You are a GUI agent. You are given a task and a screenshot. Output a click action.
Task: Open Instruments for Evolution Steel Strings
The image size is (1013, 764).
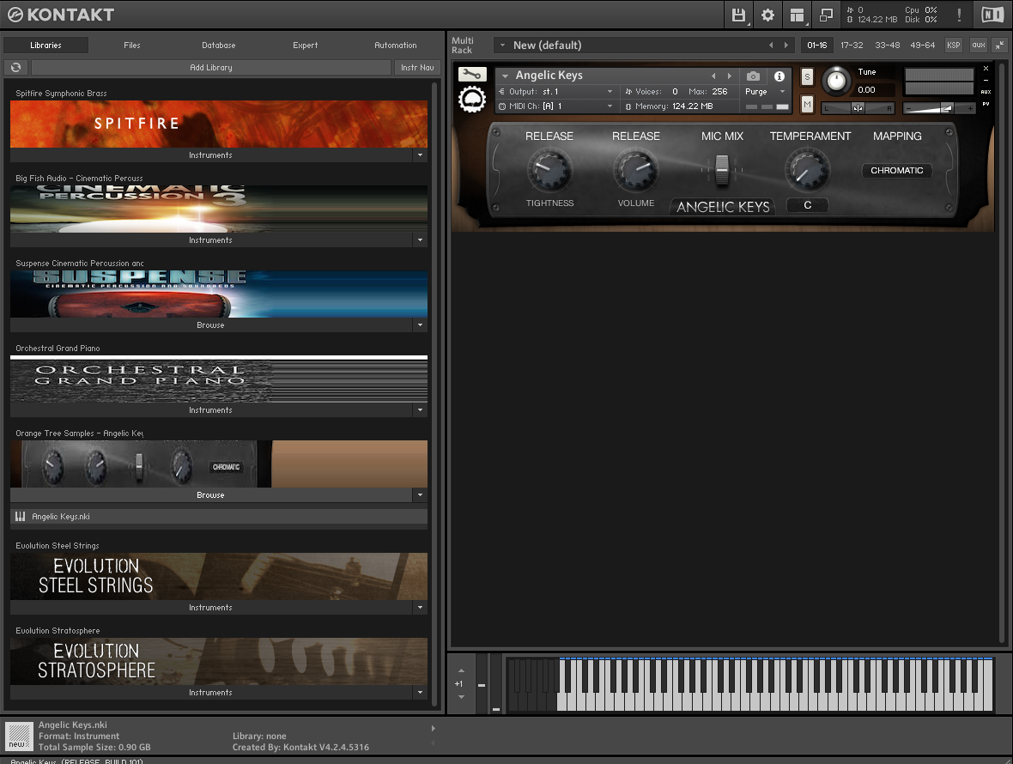[x=210, y=608]
